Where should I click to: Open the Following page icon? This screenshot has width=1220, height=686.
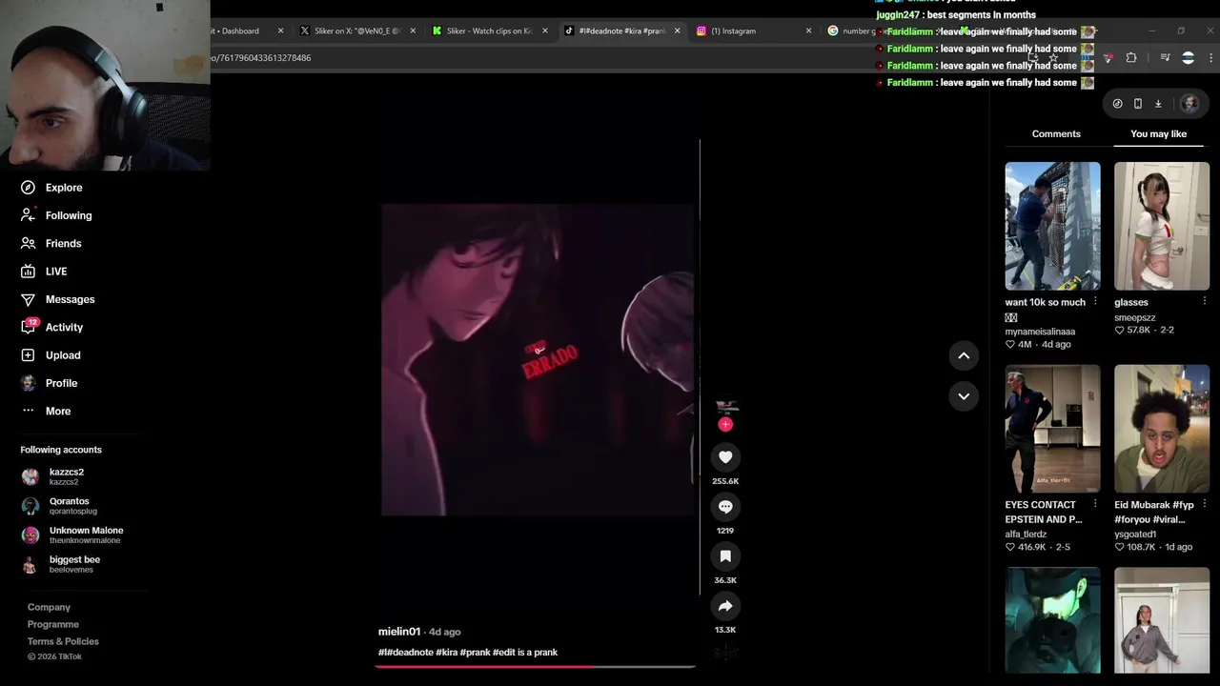point(28,215)
